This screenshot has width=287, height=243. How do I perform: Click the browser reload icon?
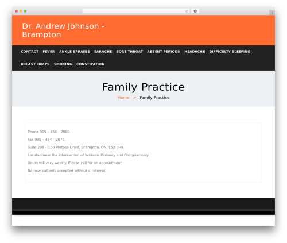click(x=187, y=11)
